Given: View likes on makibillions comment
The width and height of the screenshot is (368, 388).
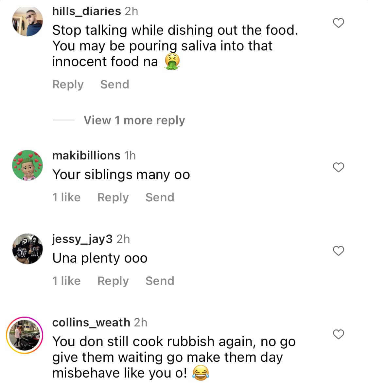Looking at the screenshot, I should [66, 197].
